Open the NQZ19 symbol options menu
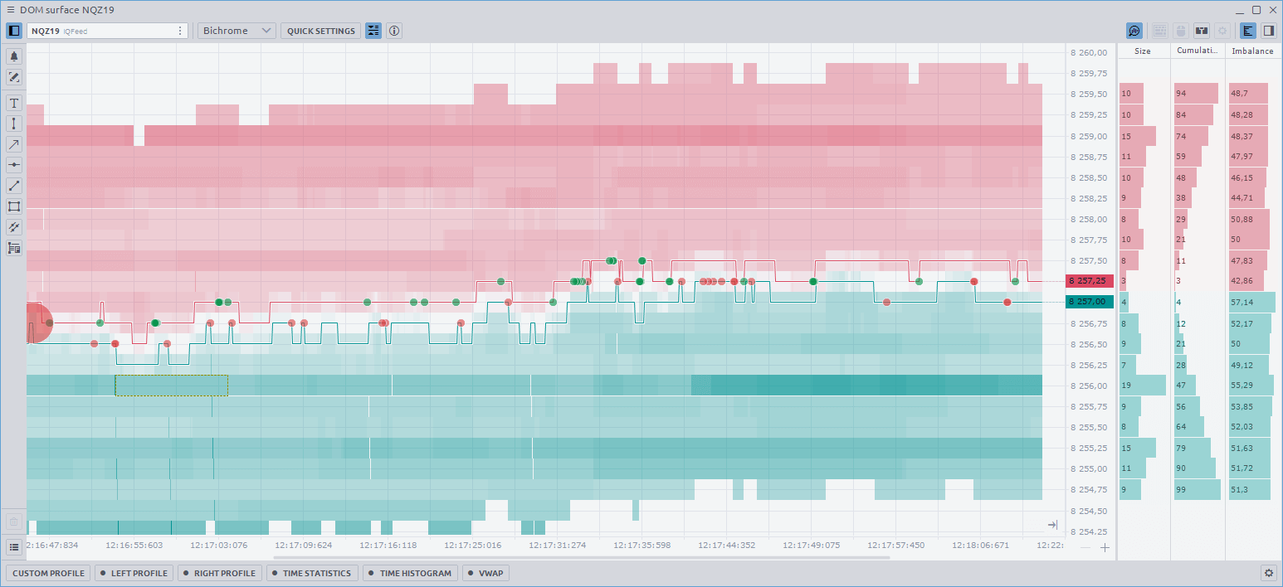This screenshot has height=587, width=1283. click(x=180, y=30)
